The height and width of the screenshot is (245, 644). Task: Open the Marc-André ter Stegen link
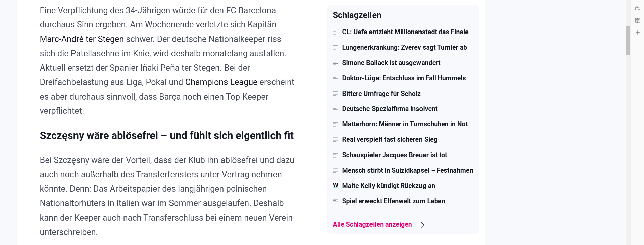(82, 39)
